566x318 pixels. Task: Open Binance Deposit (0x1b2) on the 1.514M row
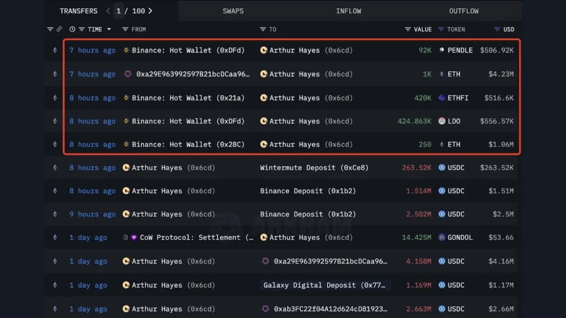click(x=308, y=190)
